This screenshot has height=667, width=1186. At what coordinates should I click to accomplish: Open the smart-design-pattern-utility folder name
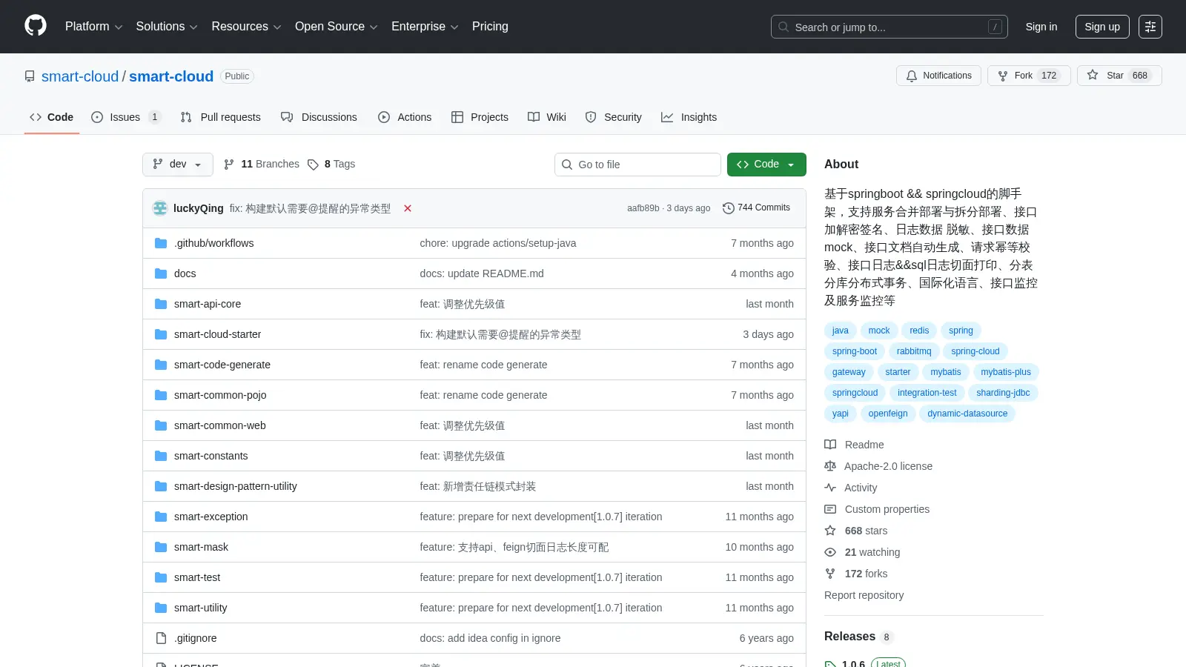236,486
